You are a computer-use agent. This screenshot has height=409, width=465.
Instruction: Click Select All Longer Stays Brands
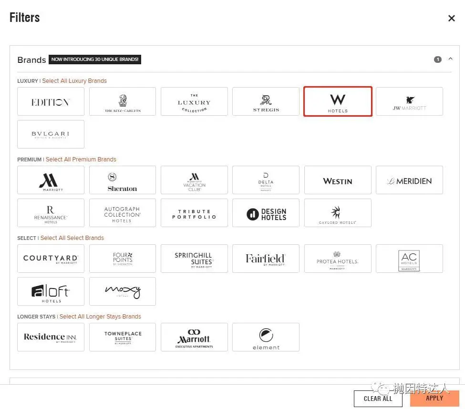[100, 317]
